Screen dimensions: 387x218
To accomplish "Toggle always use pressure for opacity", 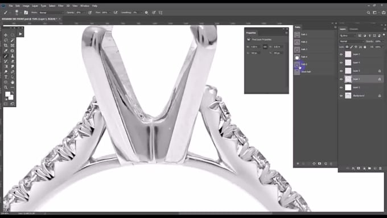I will tap(90, 13).
